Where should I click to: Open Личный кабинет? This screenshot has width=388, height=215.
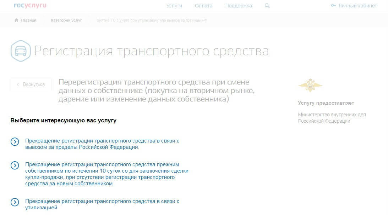click(357, 6)
